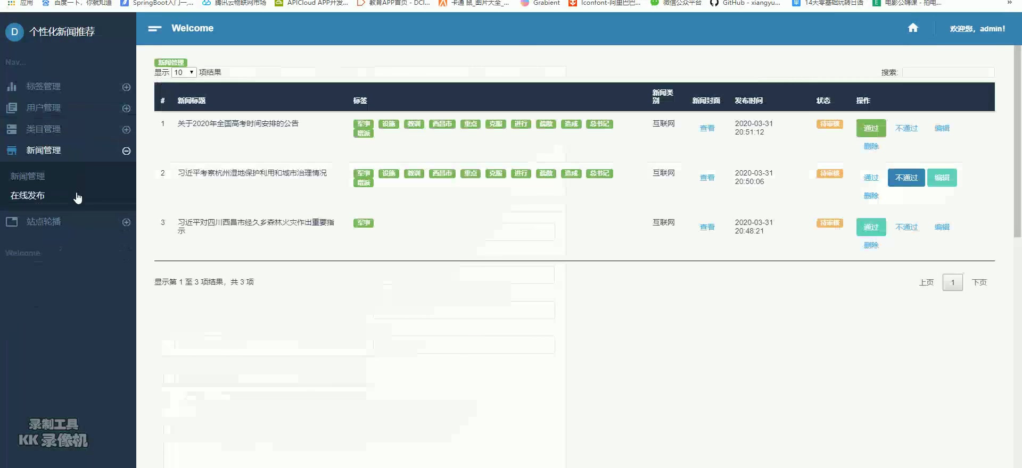1022x468 pixels.
Task: Click the 站点轮播 sidebar icon
Action: (x=12, y=222)
